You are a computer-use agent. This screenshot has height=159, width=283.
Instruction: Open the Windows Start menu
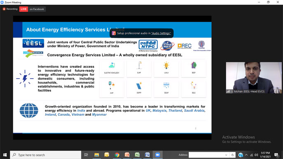[5, 155]
